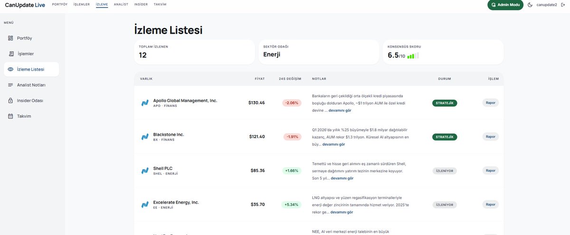Click the CanUpdate Live logo
The height and width of the screenshot is (235, 570).
tap(25, 5)
